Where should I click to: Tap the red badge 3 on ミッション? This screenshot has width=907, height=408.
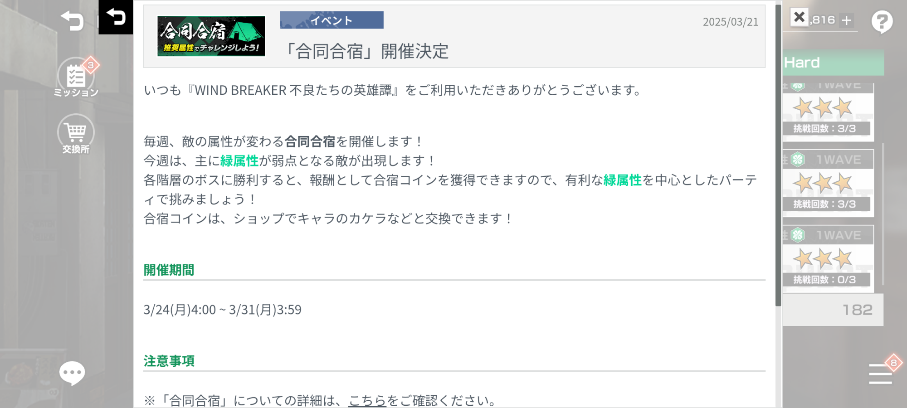pyautogui.click(x=91, y=65)
